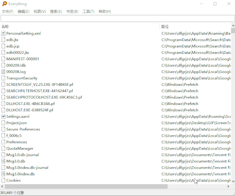Click the Settings.xaml file icon
Image resolution: width=235 pixels, height=196 pixels.
coord(3,116)
